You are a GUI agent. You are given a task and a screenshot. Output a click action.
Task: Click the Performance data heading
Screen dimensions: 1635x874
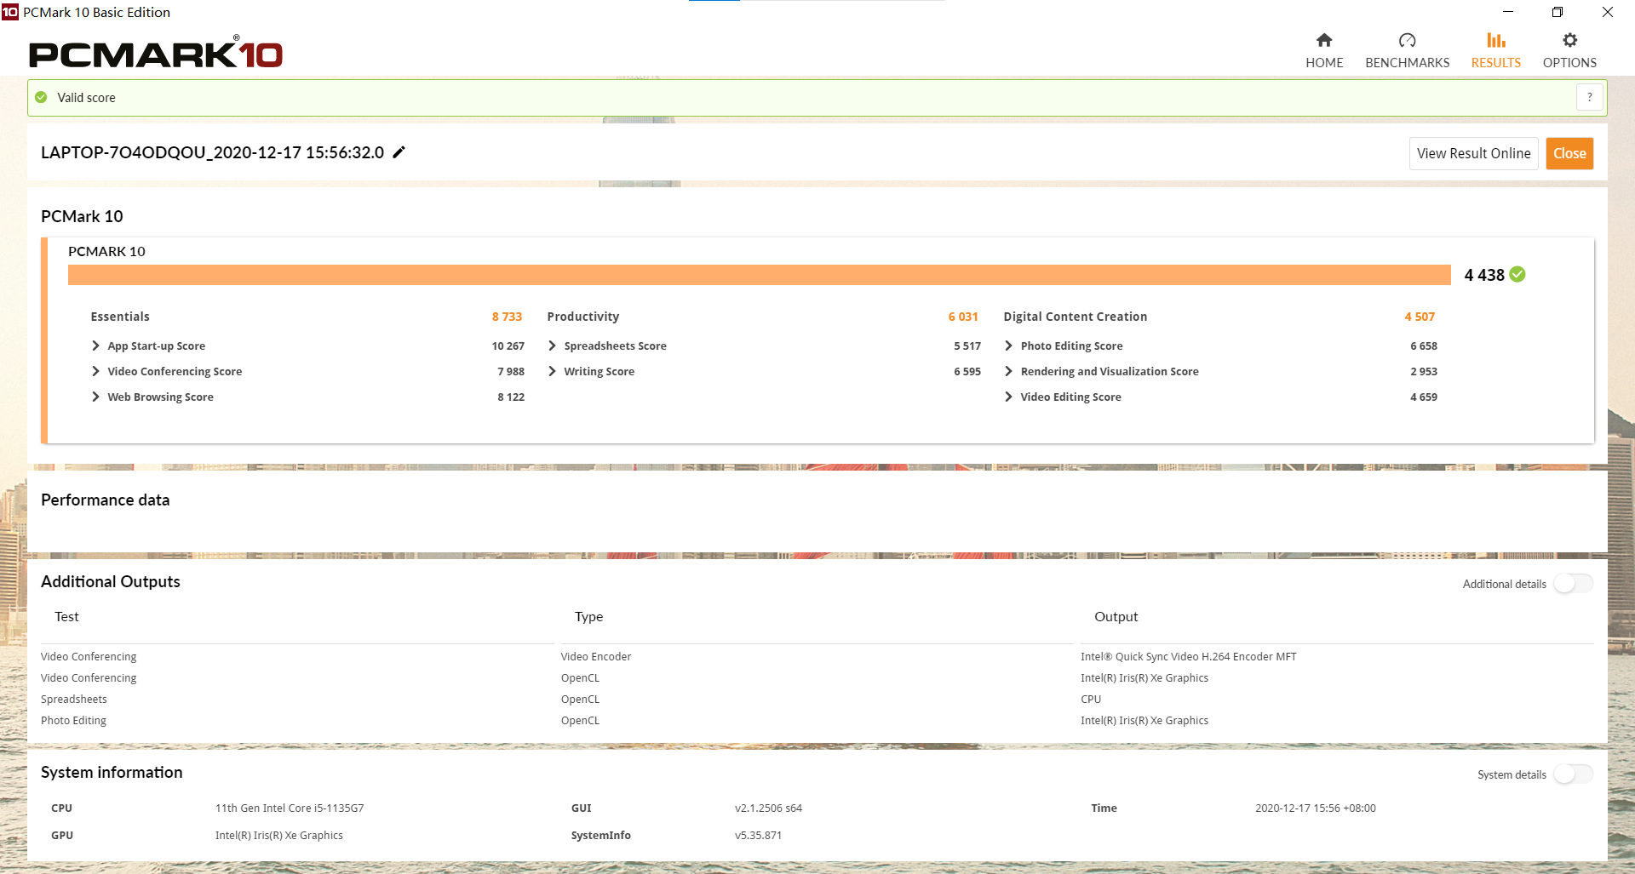[x=105, y=500]
